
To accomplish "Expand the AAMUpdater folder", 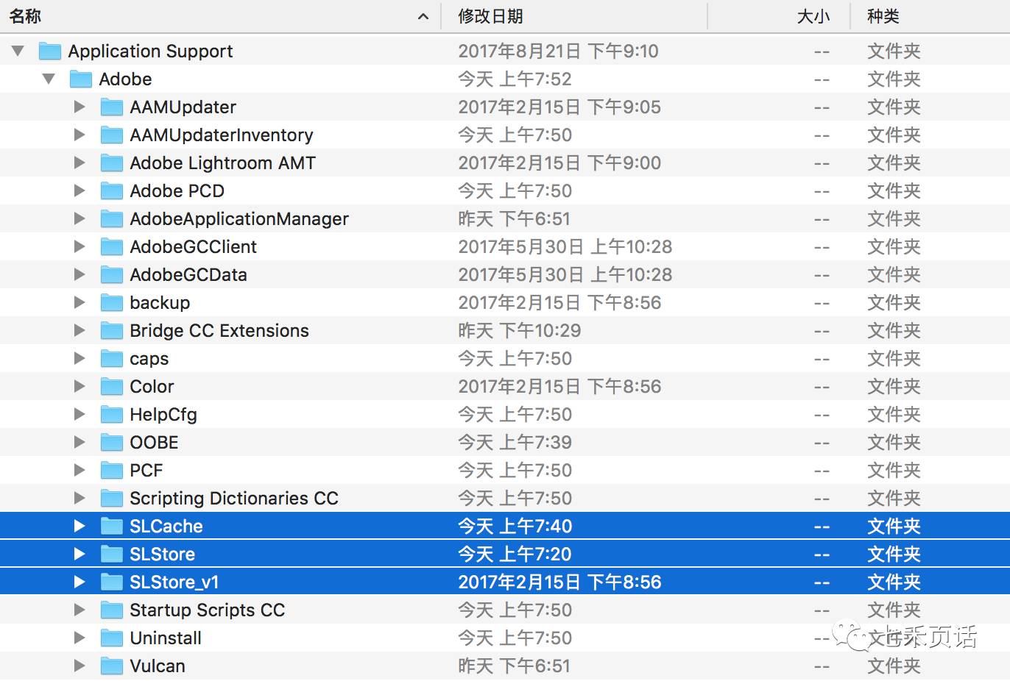I will pos(80,107).
